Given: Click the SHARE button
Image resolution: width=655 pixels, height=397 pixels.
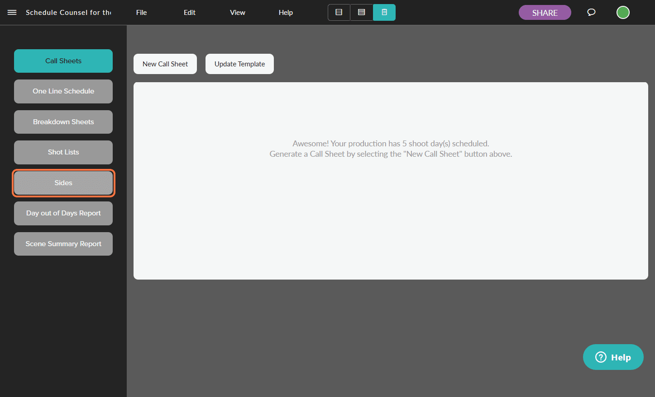Looking at the screenshot, I should (x=545, y=12).
